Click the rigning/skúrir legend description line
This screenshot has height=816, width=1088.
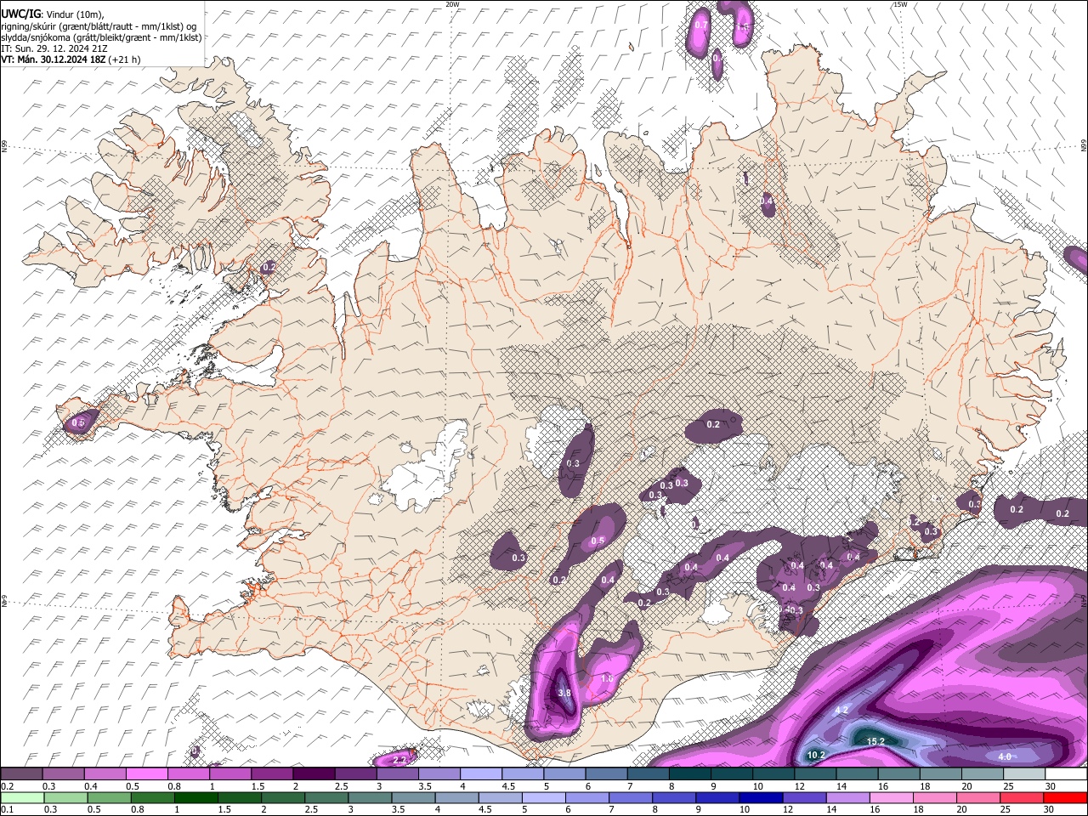click(99, 25)
